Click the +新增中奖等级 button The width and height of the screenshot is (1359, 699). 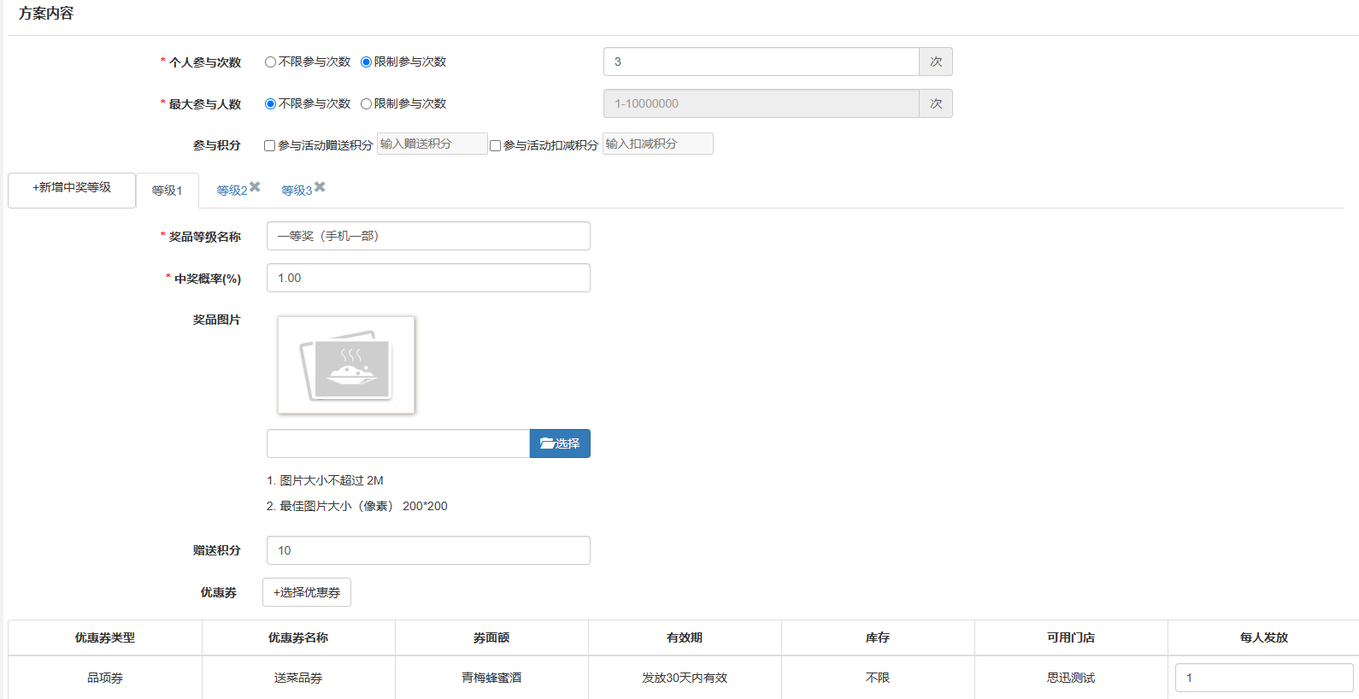[x=72, y=188]
